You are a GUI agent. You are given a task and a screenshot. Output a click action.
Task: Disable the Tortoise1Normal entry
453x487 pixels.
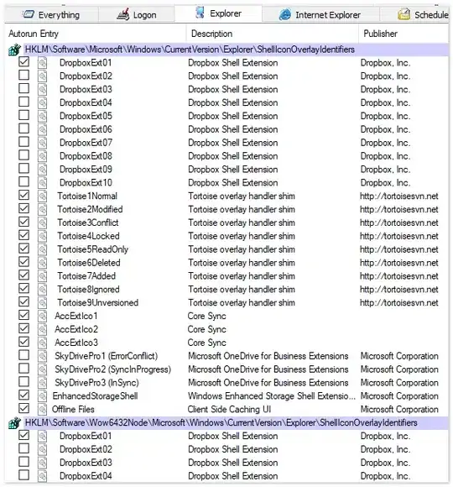[x=23, y=195]
